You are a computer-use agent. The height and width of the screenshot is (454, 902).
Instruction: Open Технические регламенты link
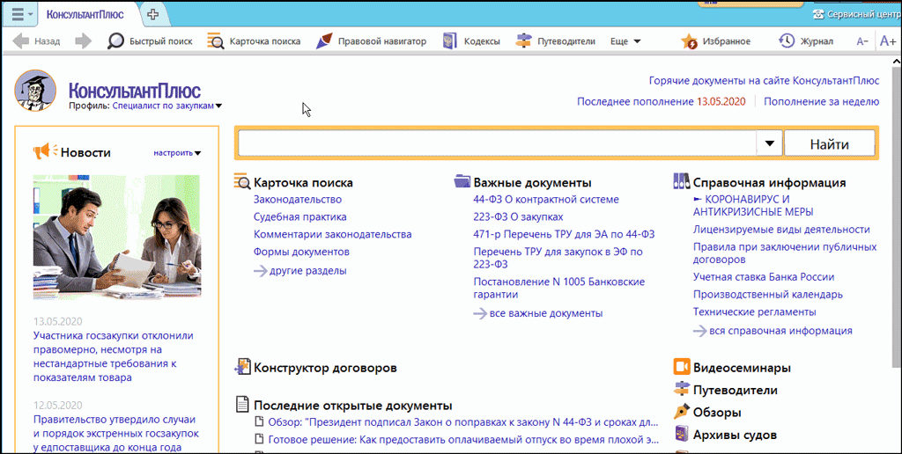pyautogui.click(x=754, y=312)
